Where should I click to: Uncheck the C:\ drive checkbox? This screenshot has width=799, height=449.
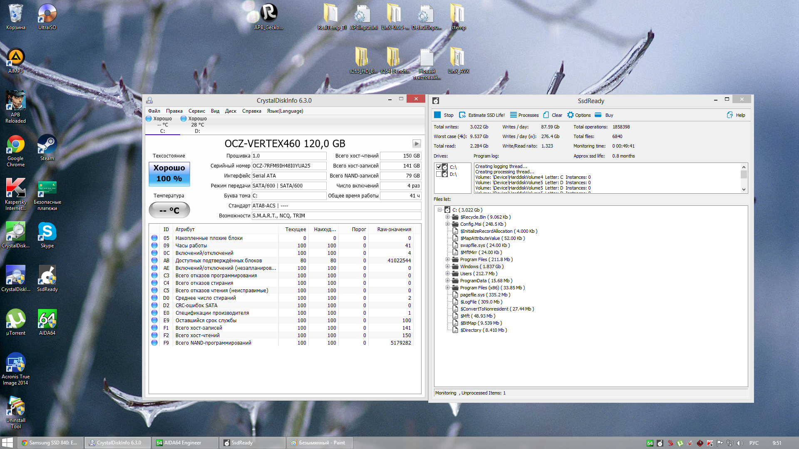point(439,167)
